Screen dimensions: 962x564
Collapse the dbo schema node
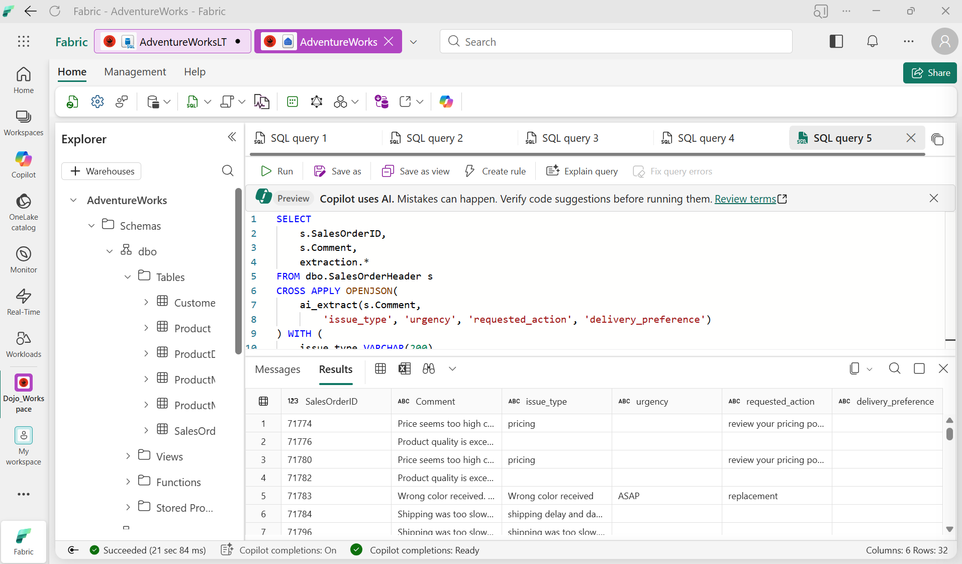pyautogui.click(x=109, y=251)
